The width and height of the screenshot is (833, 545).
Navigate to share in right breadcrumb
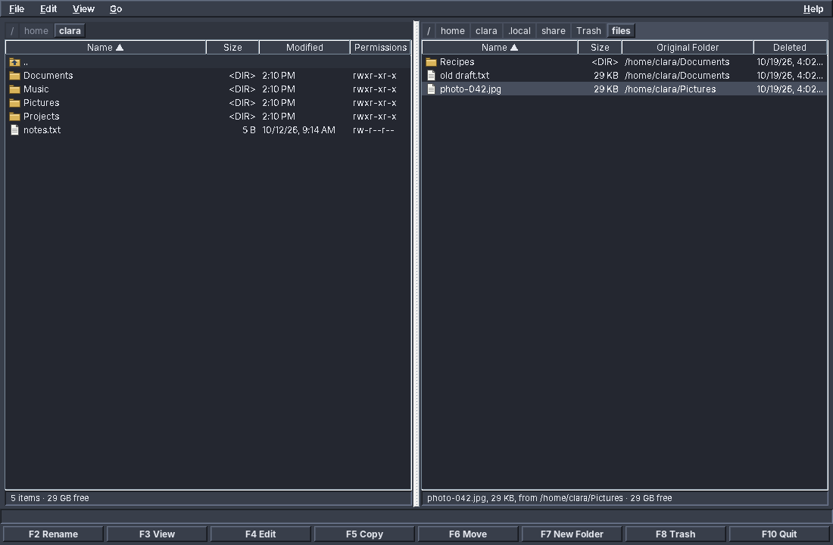pyautogui.click(x=553, y=31)
